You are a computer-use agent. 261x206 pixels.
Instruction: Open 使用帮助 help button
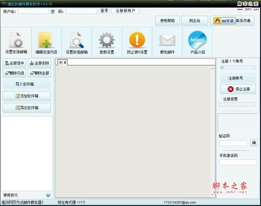[x=167, y=21]
